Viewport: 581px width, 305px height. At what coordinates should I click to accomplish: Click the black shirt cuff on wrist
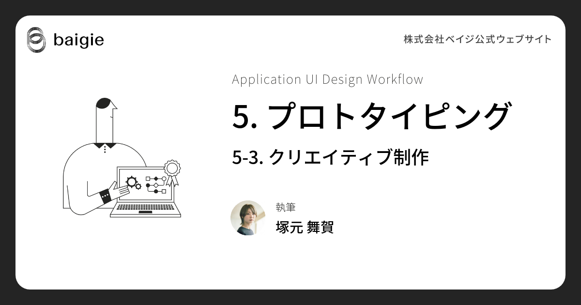pos(105,196)
